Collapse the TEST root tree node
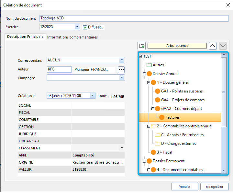233x193 pixels. click(x=140, y=56)
